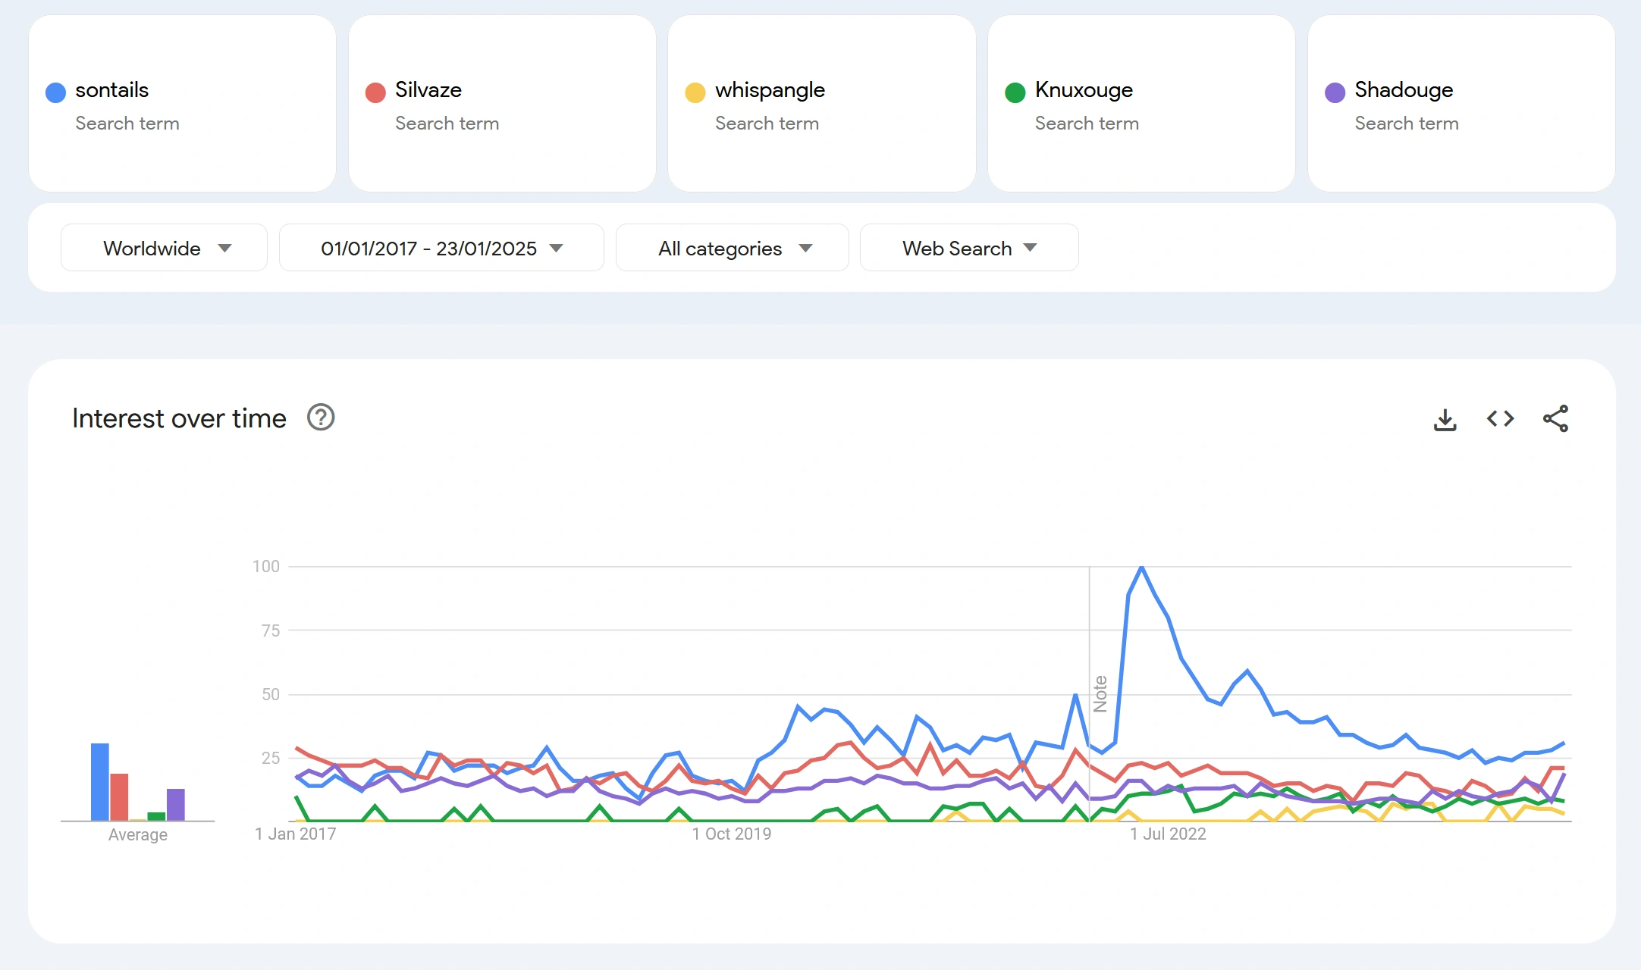Image resolution: width=1641 pixels, height=970 pixels.
Task: Click the green dot beside Knuxouge
Action: 1015,92
